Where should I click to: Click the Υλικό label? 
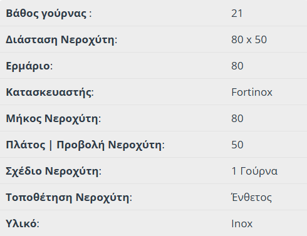(x=23, y=223)
